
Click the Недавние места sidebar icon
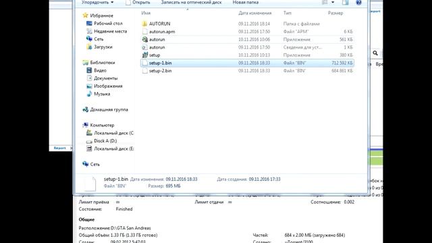89,31
